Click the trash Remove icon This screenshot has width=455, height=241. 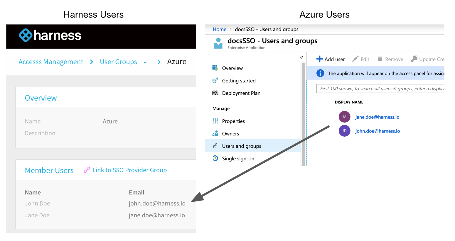coord(380,59)
